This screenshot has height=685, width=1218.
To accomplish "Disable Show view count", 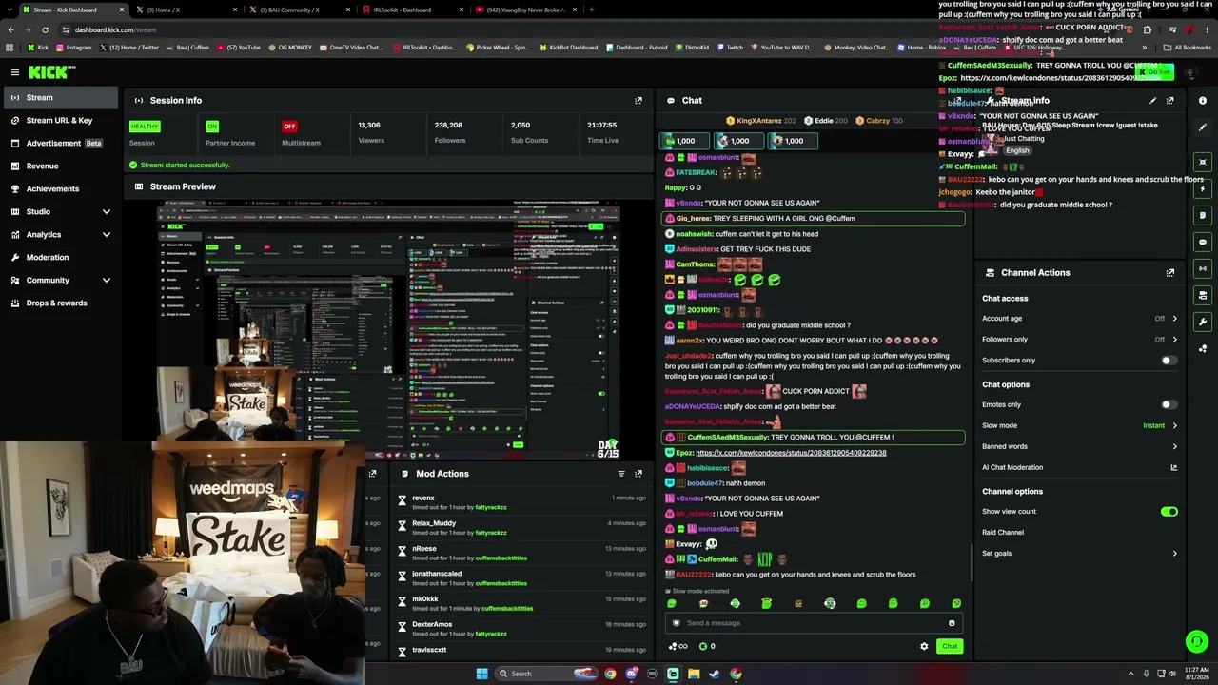I will 1169,512.
